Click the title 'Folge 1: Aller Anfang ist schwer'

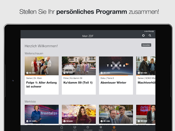[41, 85]
